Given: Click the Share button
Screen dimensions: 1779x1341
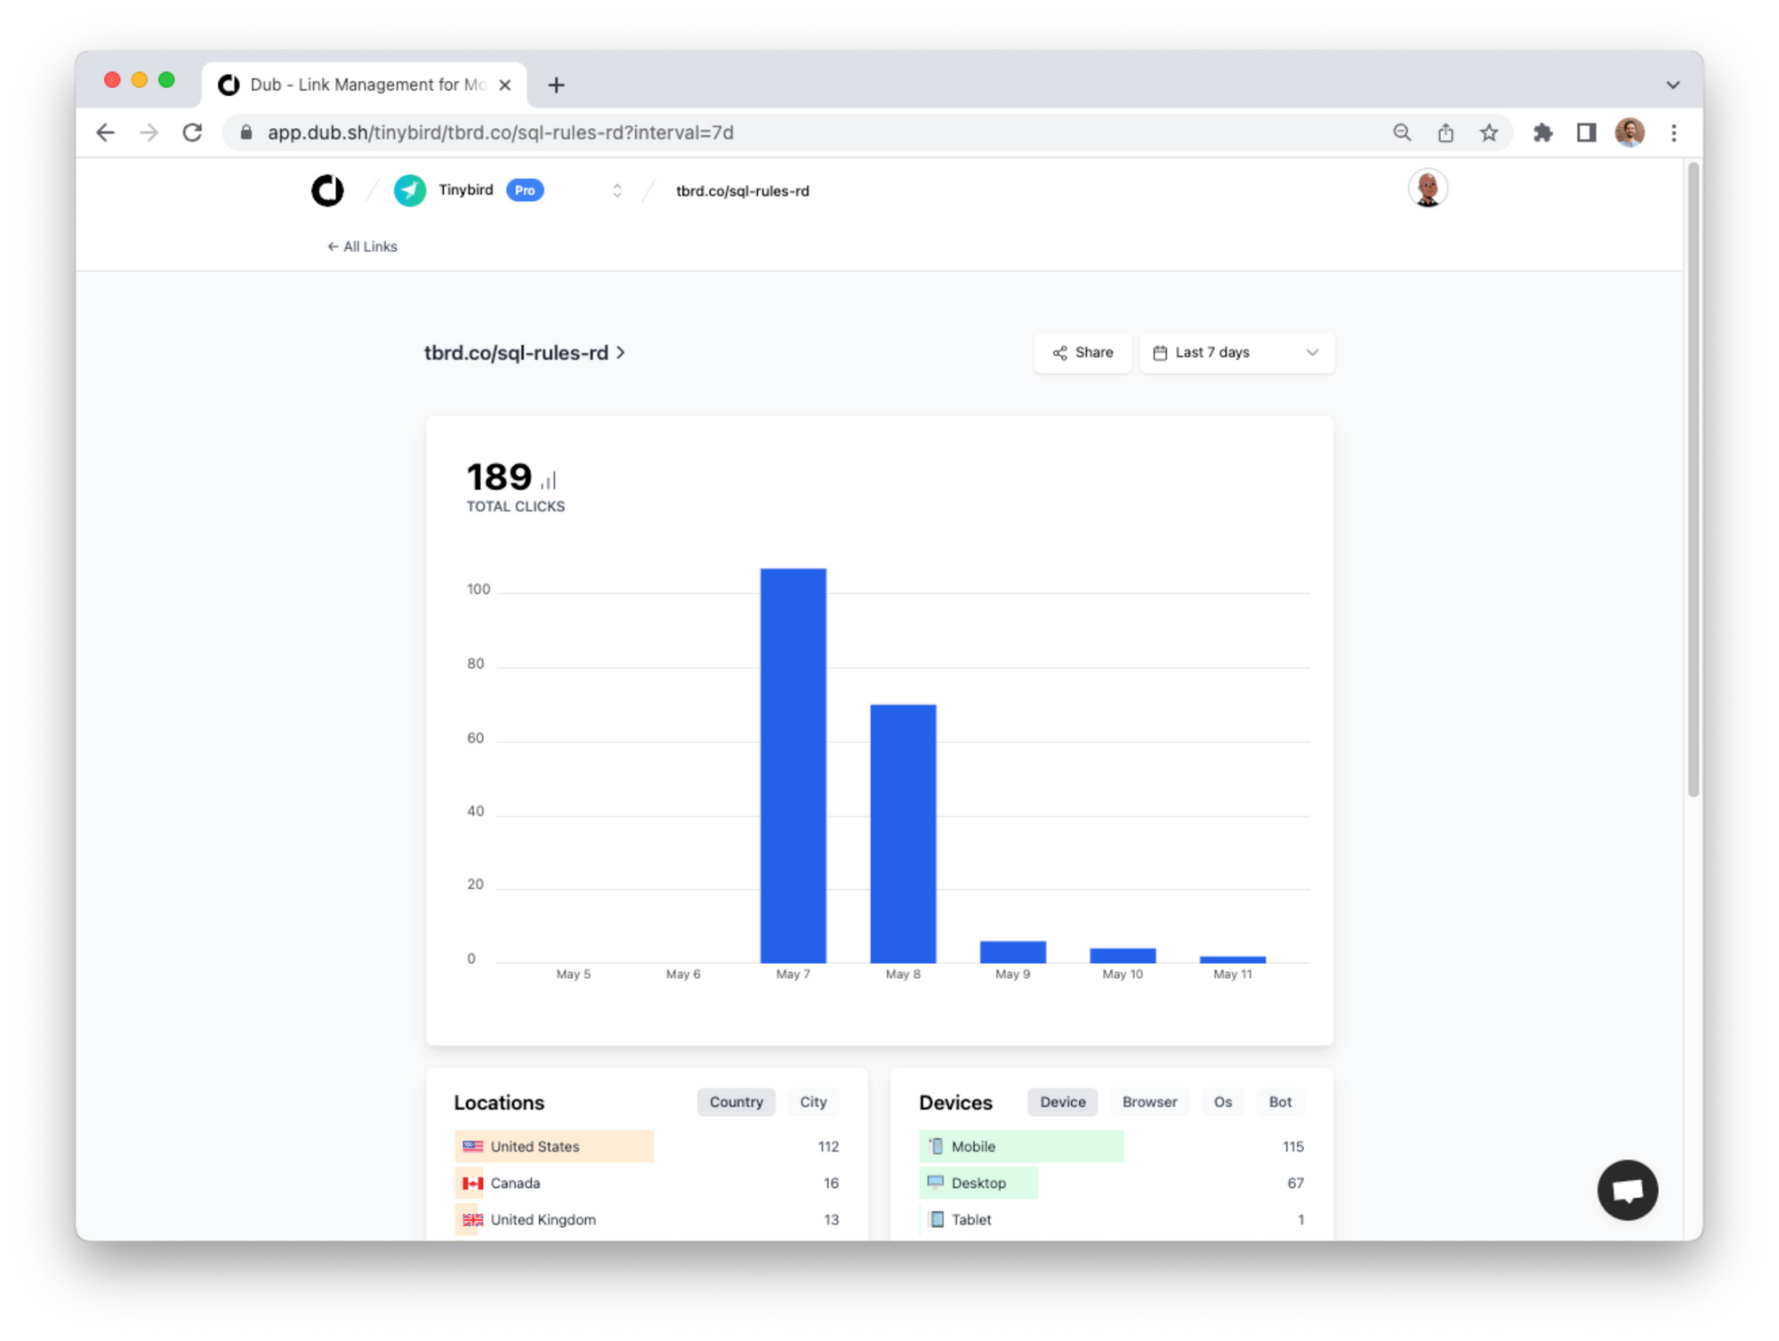Looking at the screenshot, I should point(1082,353).
